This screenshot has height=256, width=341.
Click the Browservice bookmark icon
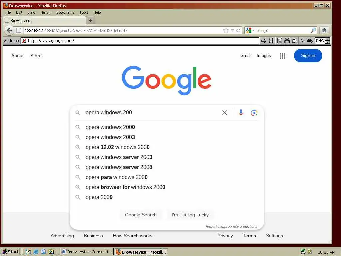271,41
